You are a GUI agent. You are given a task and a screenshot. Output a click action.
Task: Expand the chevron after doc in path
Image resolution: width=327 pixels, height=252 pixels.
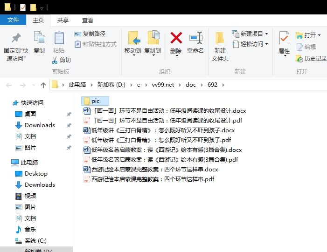point(202,85)
